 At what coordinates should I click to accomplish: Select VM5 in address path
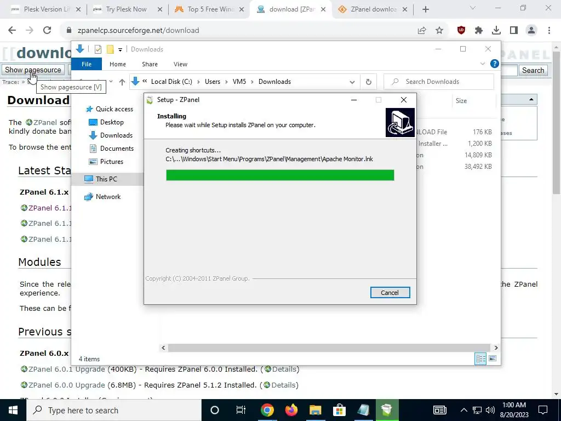tap(239, 82)
